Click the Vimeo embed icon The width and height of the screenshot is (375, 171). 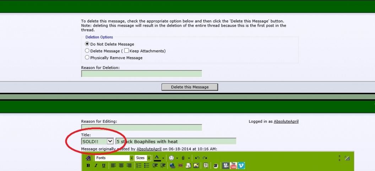241,166
